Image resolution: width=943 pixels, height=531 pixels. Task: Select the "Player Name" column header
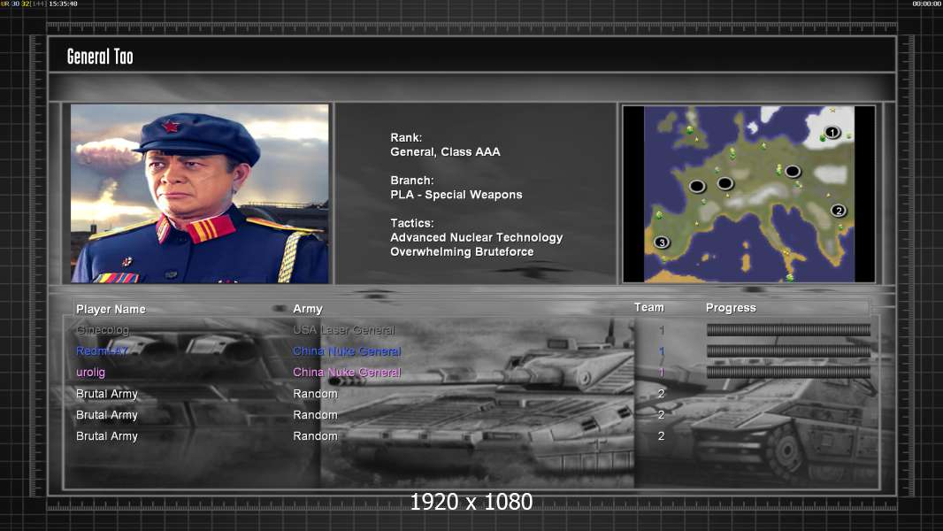tap(111, 309)
